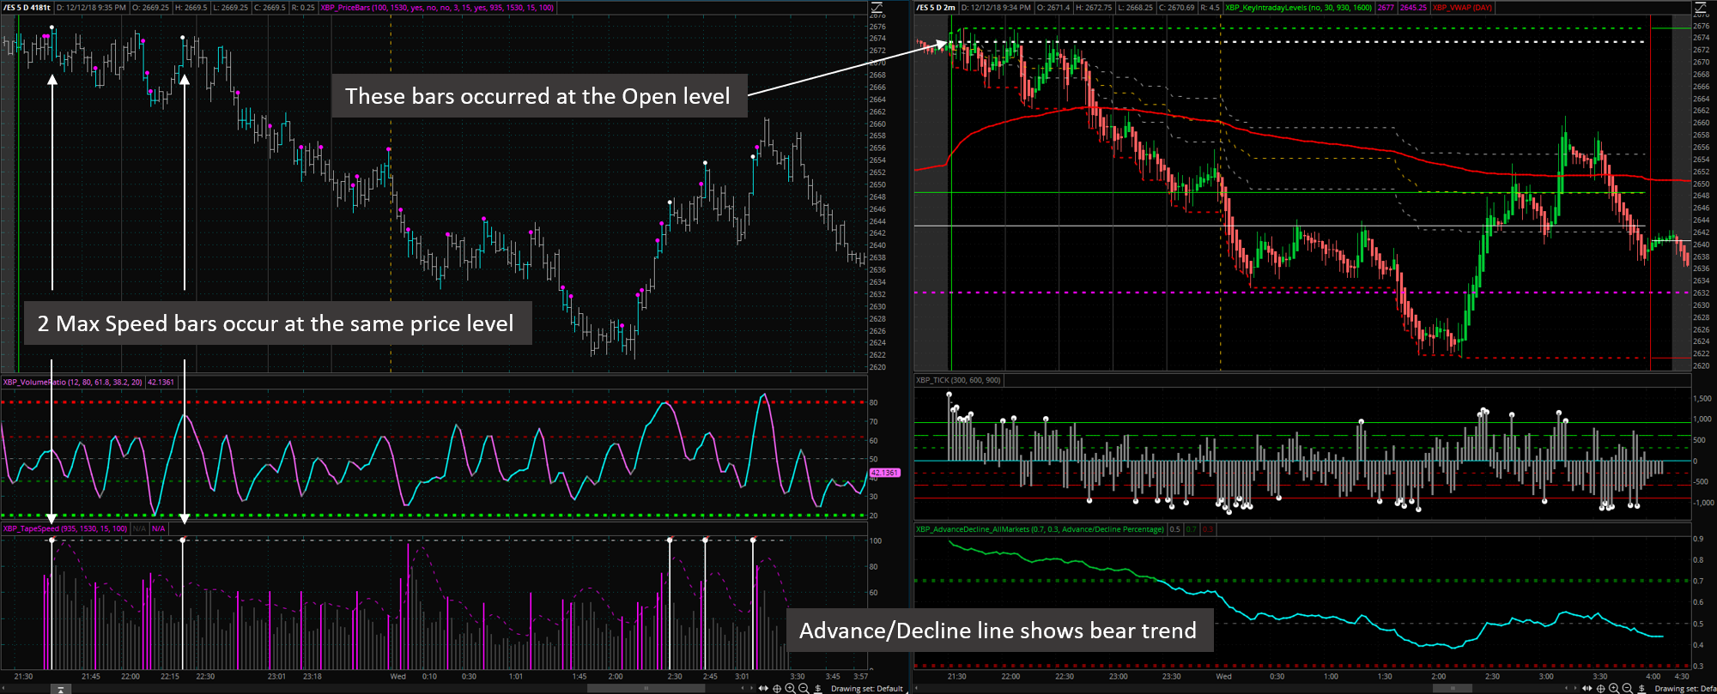Toggle price axis scale icon on left chart
1717x694 pixels.
[x=877, y=8]
